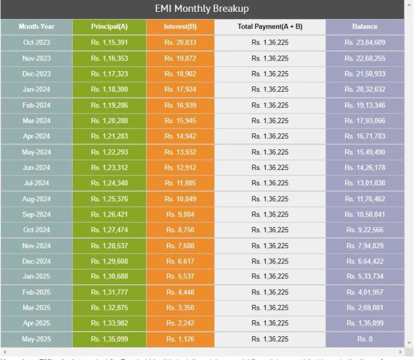
Task: Select balance cell Rs. 9,22,566
Action: (365, 230)
